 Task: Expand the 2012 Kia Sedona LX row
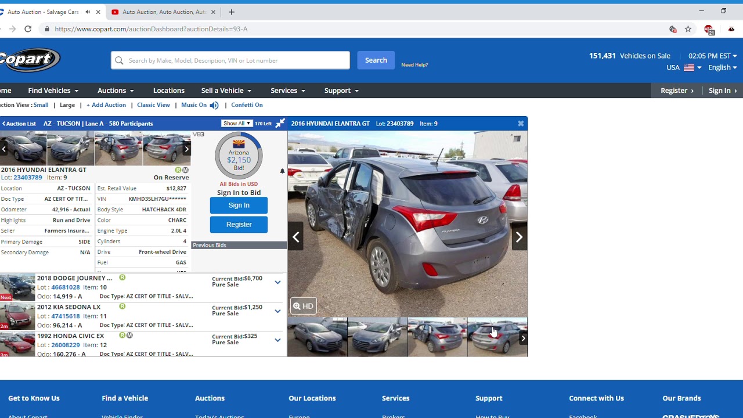click(277, 311)
